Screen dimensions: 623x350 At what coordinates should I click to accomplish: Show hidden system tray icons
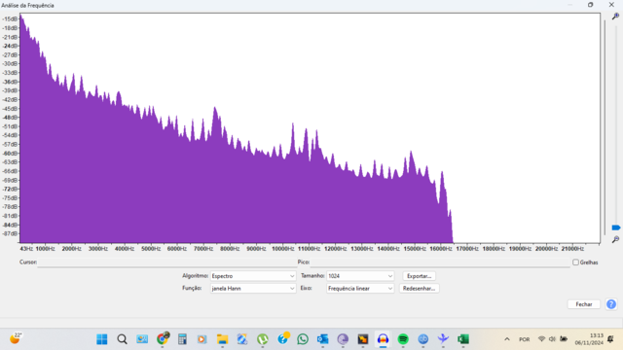pyautogui.click(x=507, y=339)
